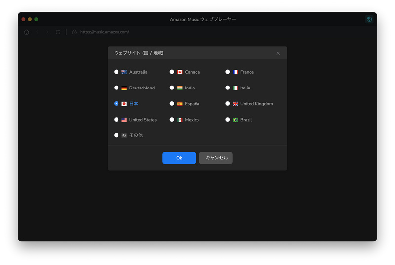Click the Mexico flag icon
Image resolution: width=395 pixels, height=265 pixels.
coord(180,120)
